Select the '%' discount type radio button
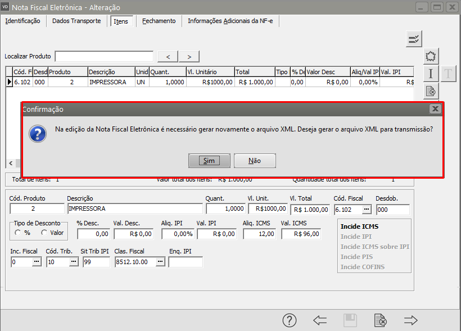This screenshot has width=461, height=331. coord(18,233)
